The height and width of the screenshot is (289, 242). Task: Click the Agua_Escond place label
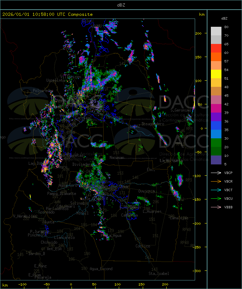pyautogui.click(x=101, y=269)
